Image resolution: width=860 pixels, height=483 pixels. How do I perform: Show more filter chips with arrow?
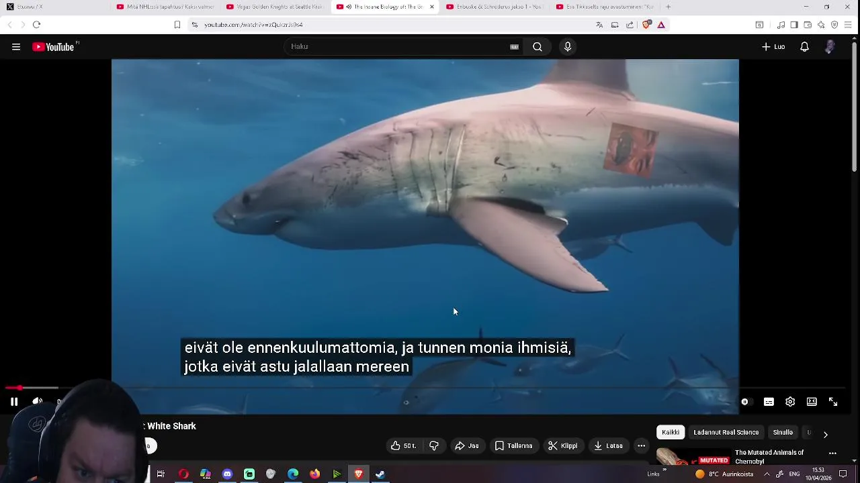825,434
